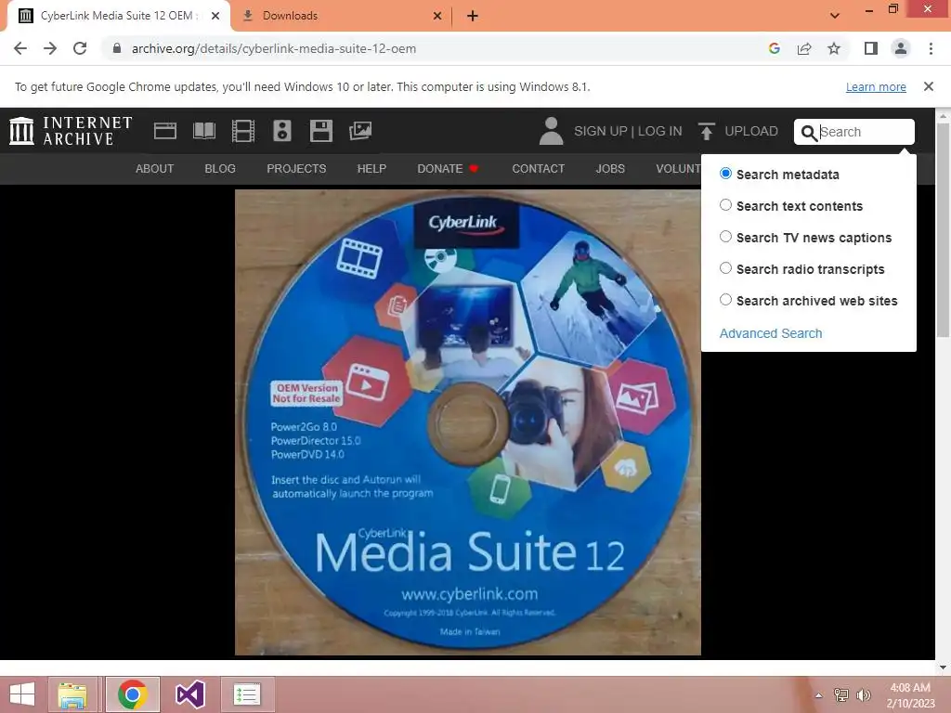Open the taskbar clock and date

click(x=910, y=695)
